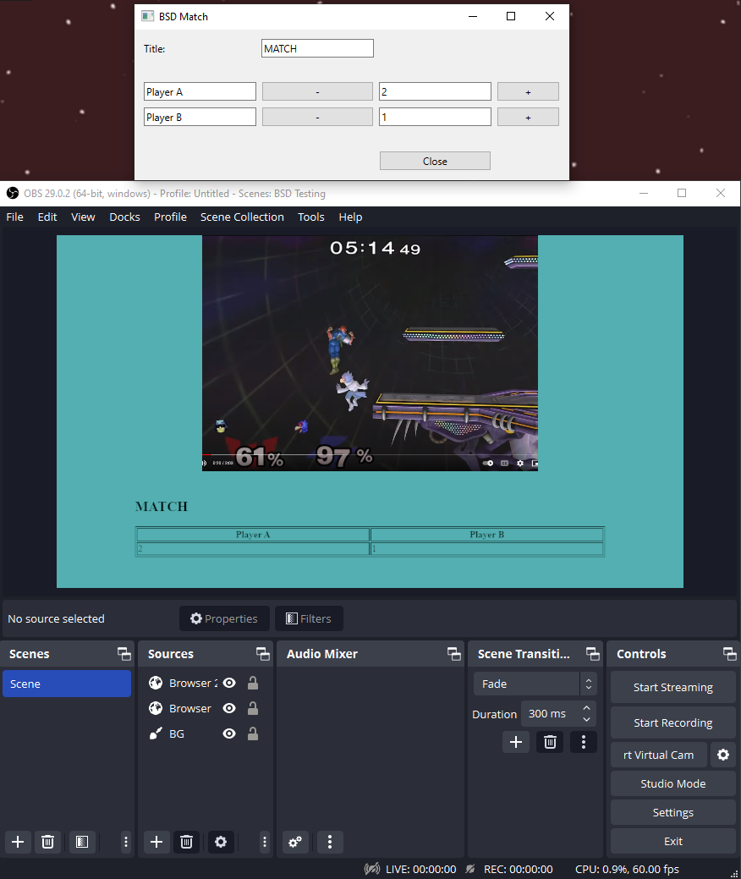This screenshot has width=741, height=879.
Task: Increment Player B score with plus
Action: (x=528, y=117)
